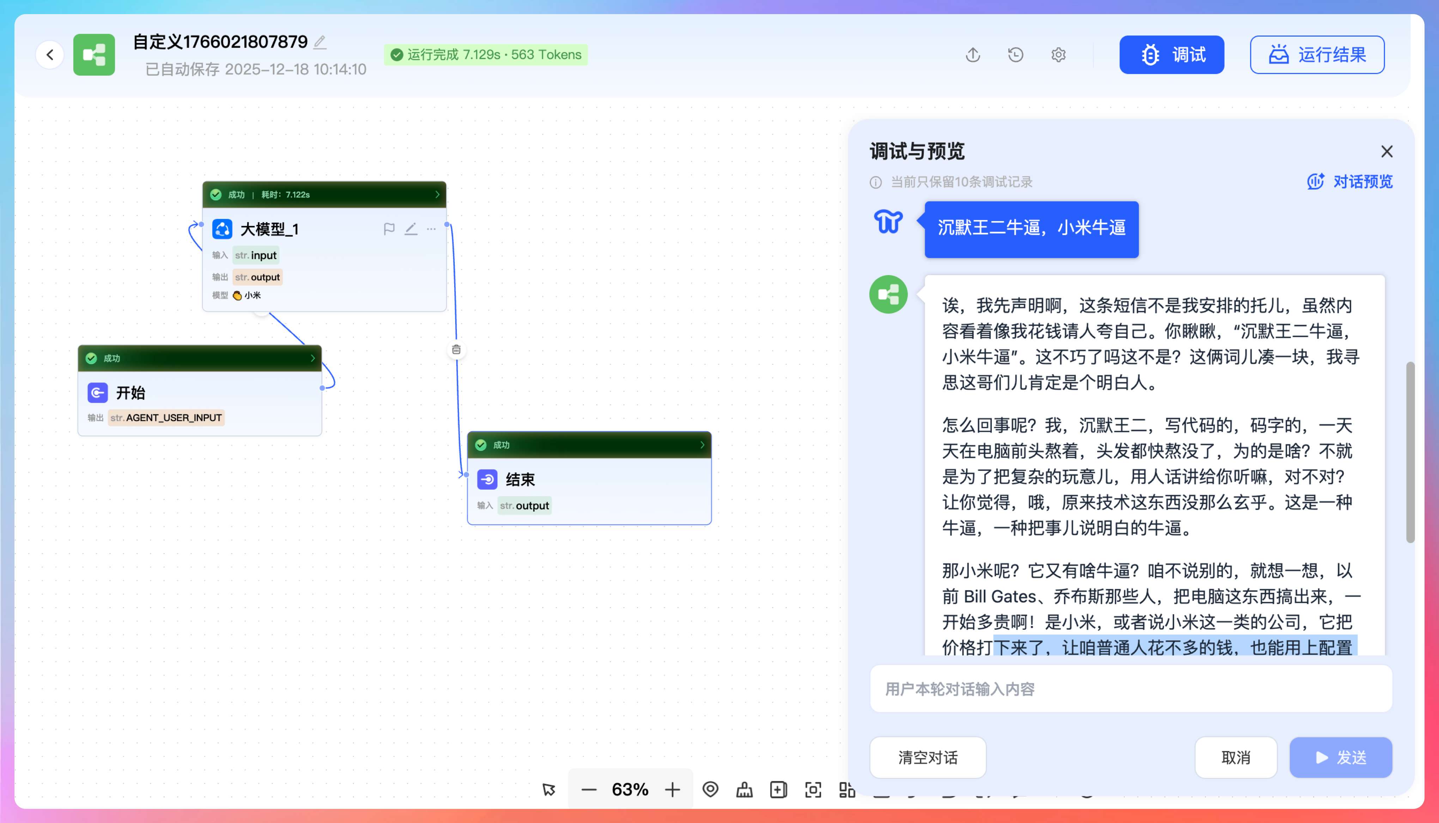Click the pencil icon to rename workflow
This screenshot has width=1439, height=823.
320,42
